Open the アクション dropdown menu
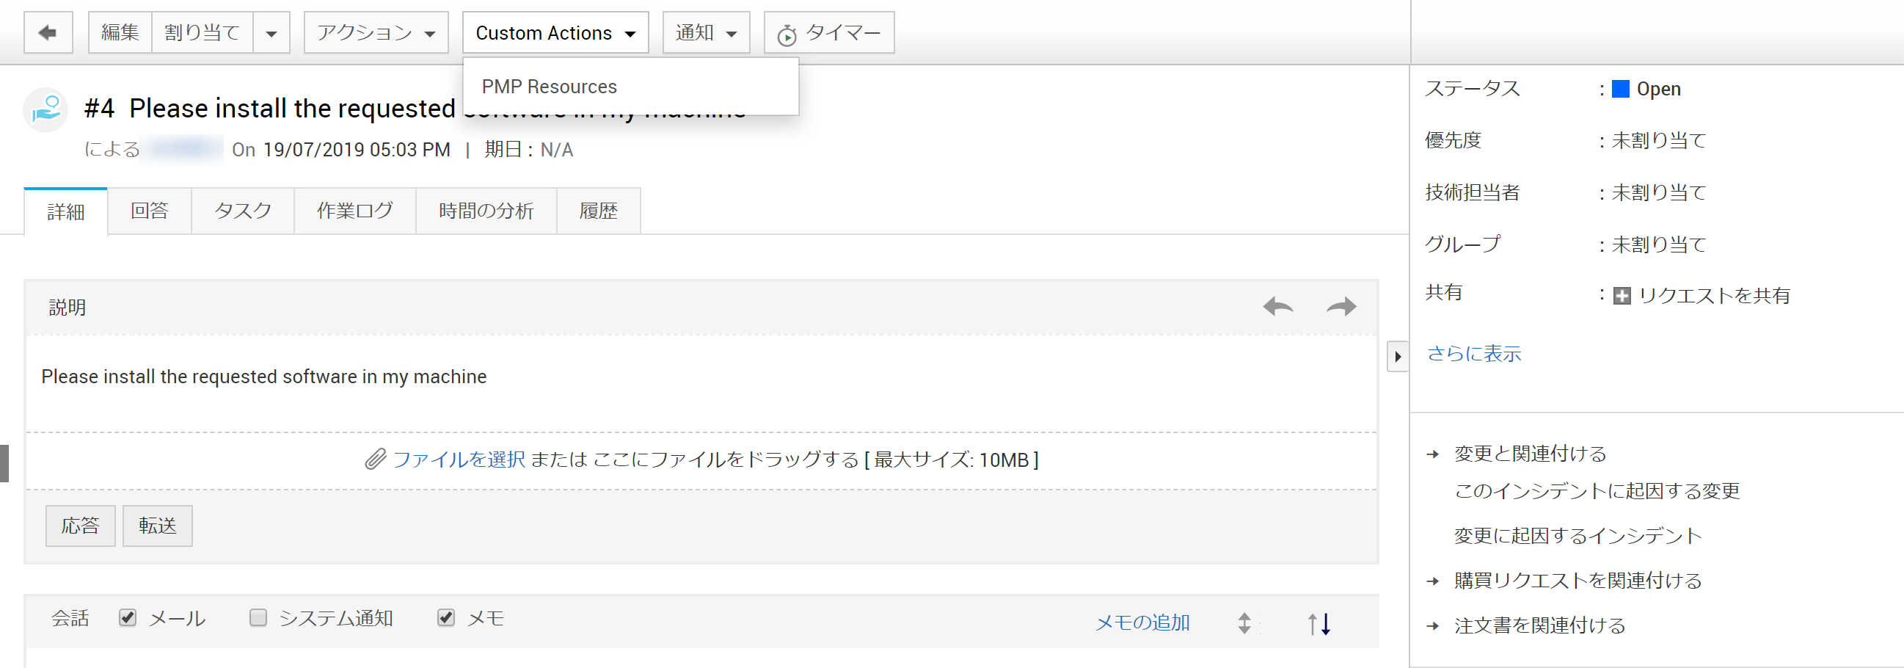This screenshot has width=1904, height=668. point(376,32)
